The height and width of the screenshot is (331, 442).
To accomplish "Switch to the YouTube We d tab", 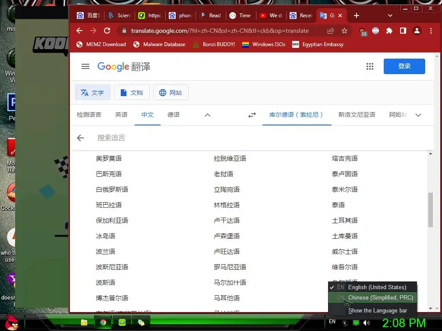I will 271,16.
